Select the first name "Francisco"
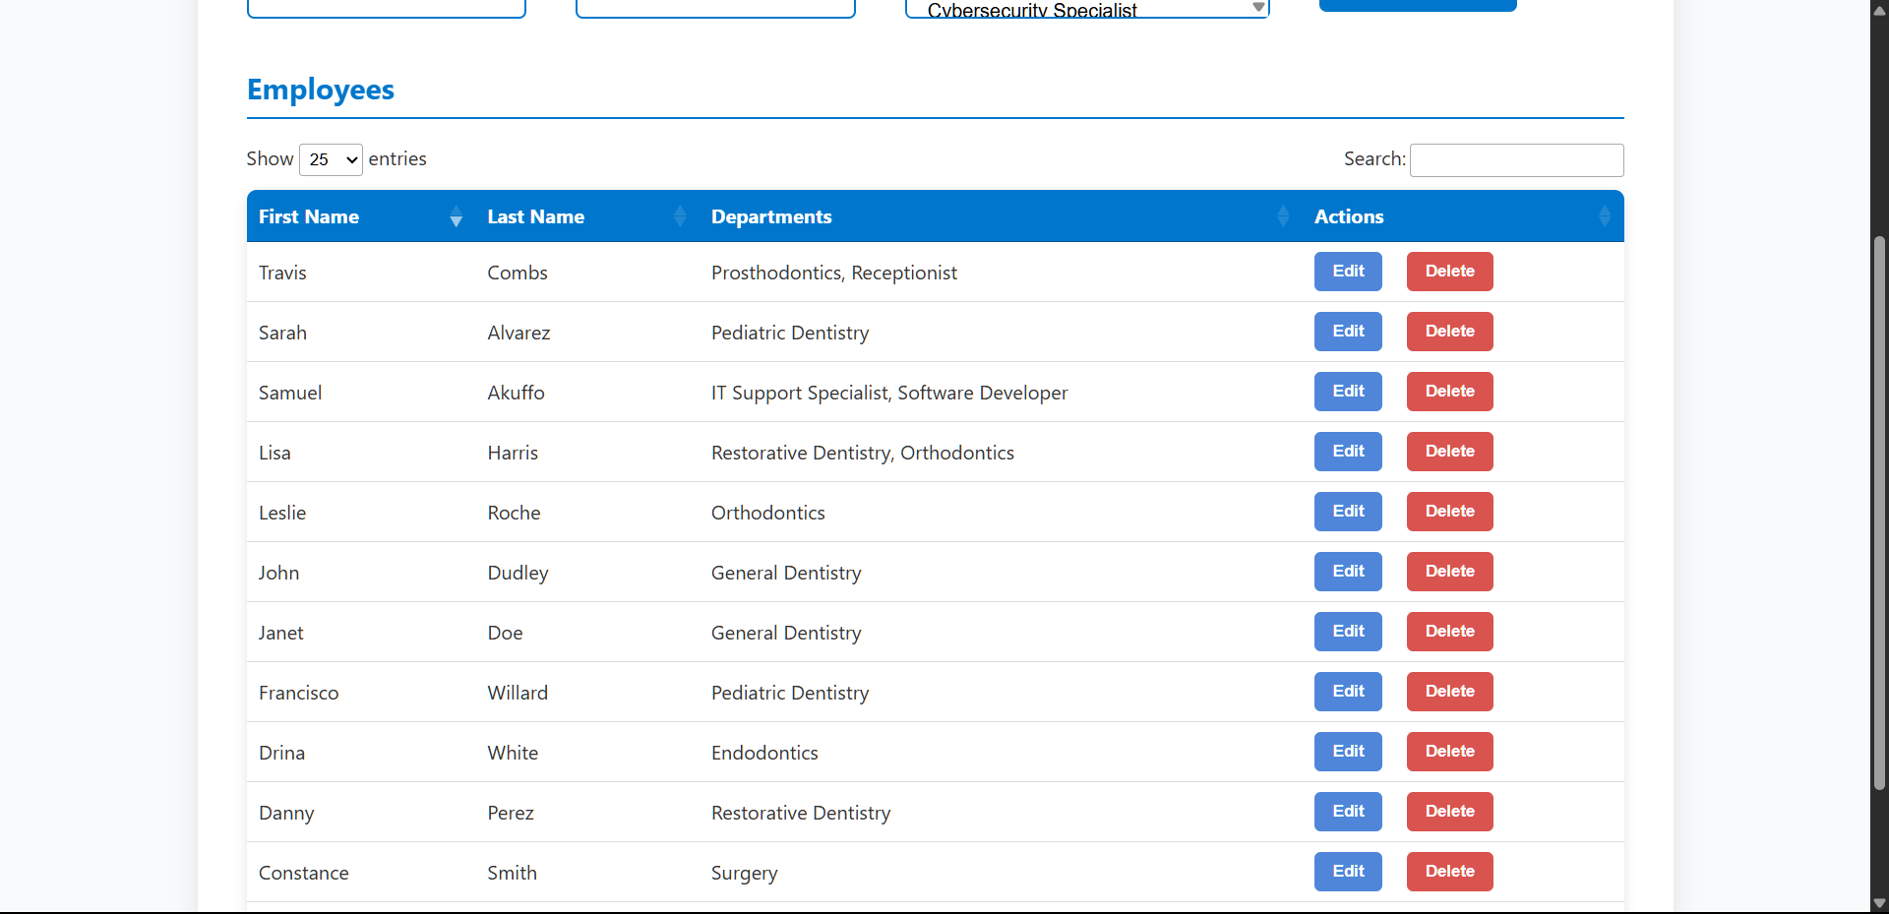 (298, 693)
